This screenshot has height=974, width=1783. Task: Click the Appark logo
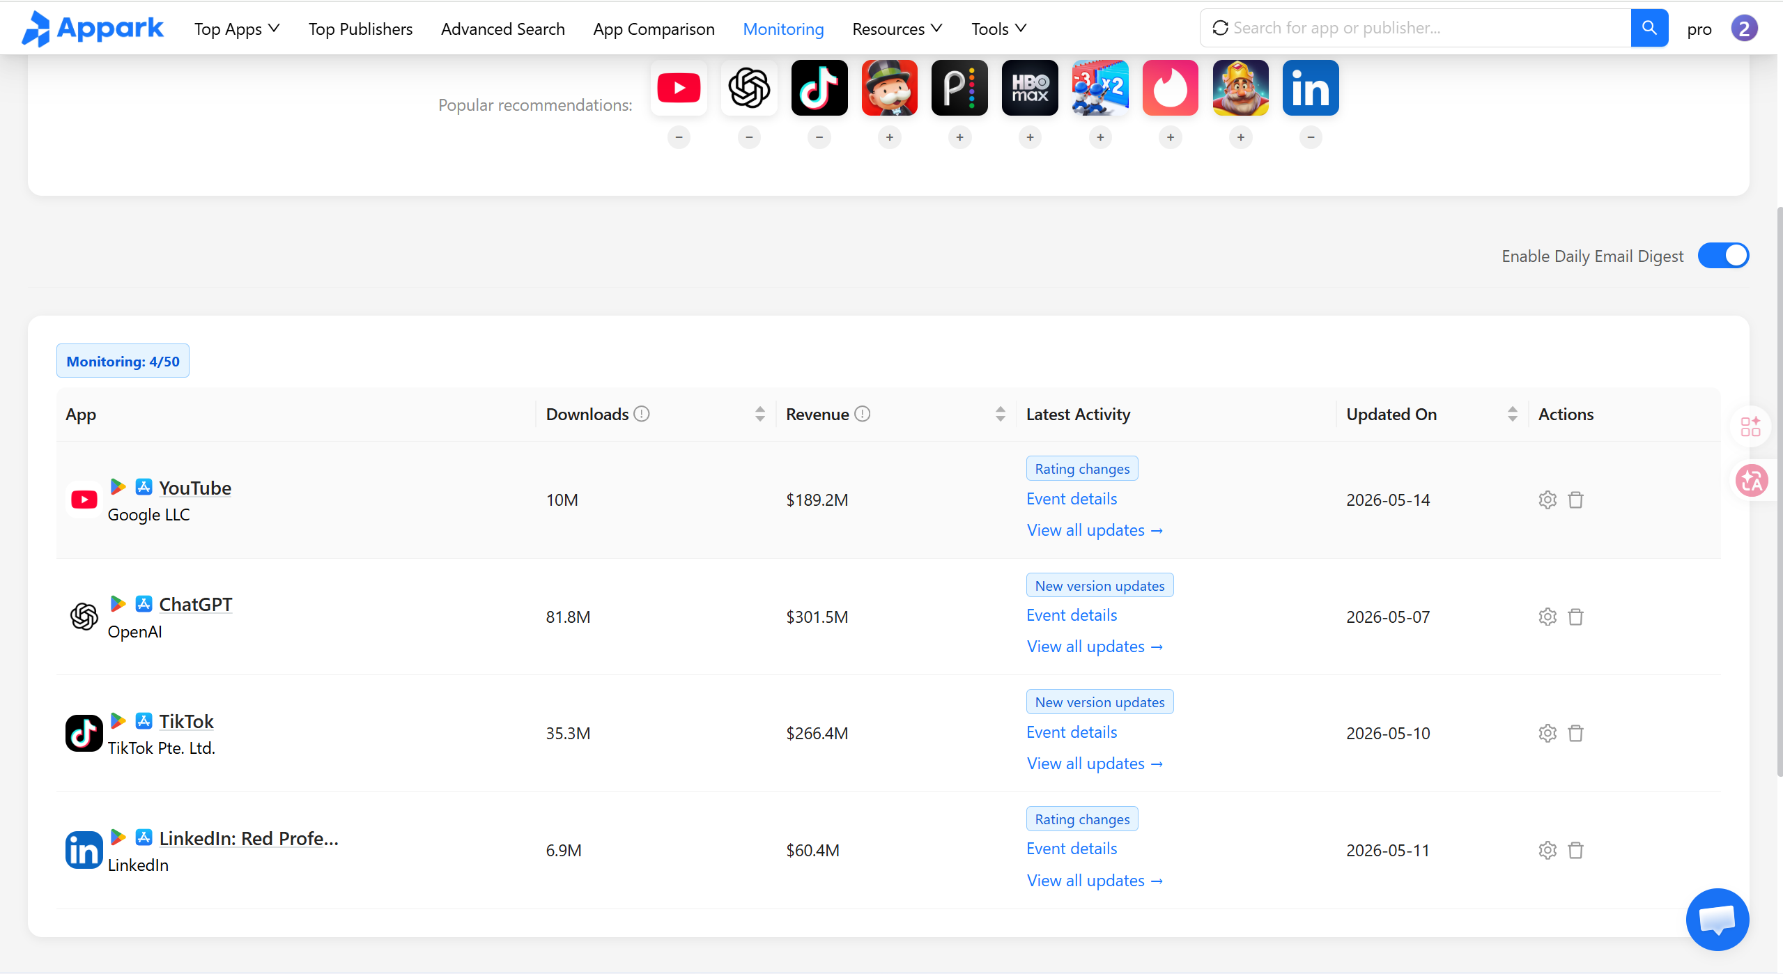click(93, 29)
